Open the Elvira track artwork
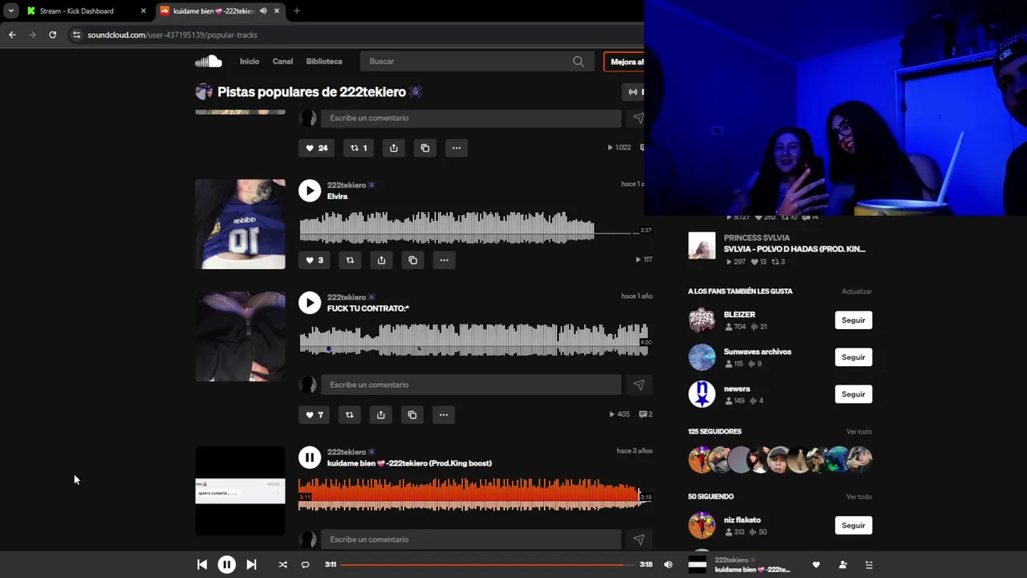The width and height of the screenshot is (1027, 578). [240, 224]
